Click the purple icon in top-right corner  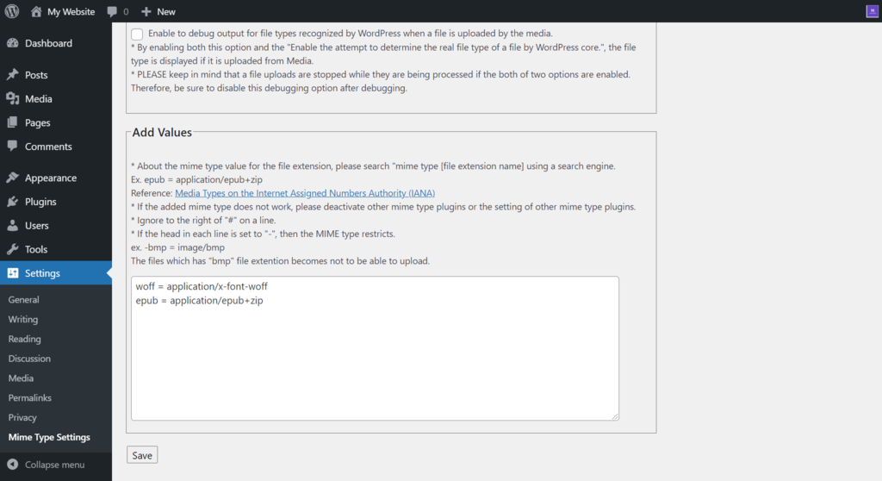pos(872,11)
